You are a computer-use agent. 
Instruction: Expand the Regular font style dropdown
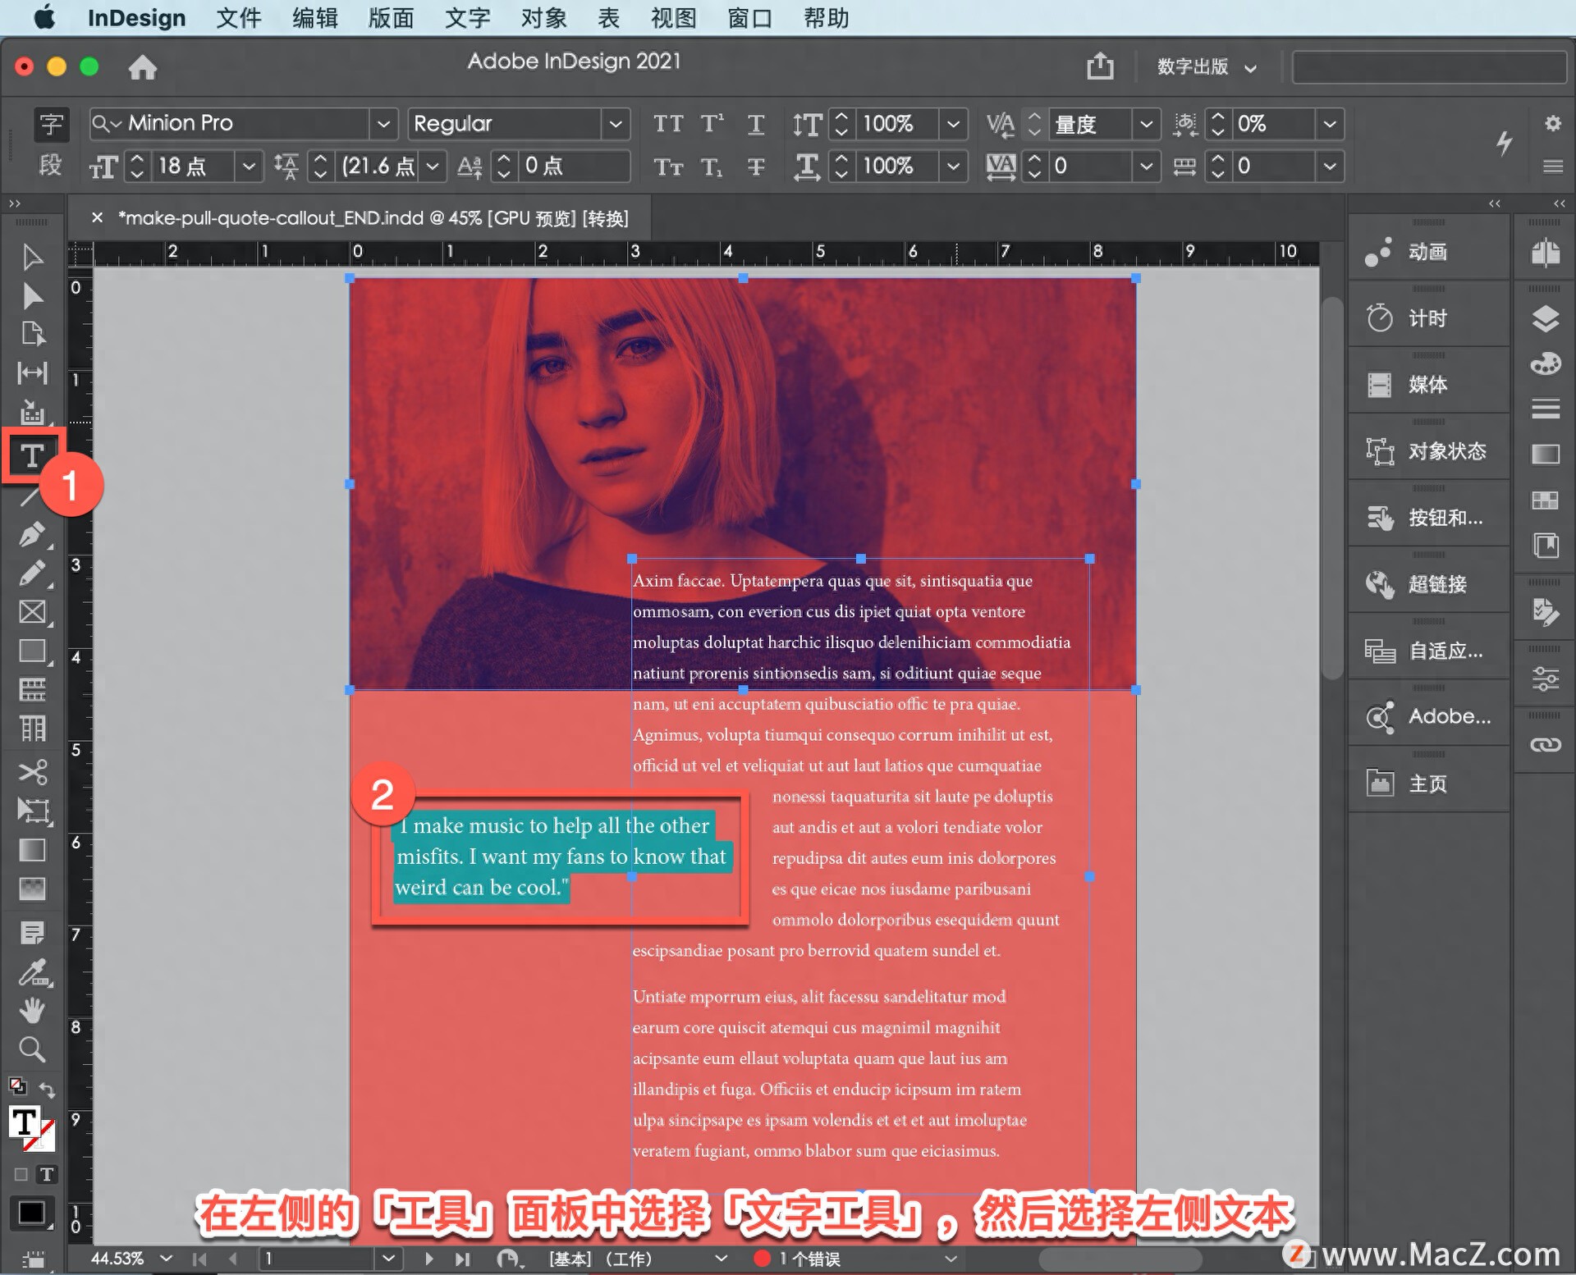pyautogui.click(x=615, y=124)
